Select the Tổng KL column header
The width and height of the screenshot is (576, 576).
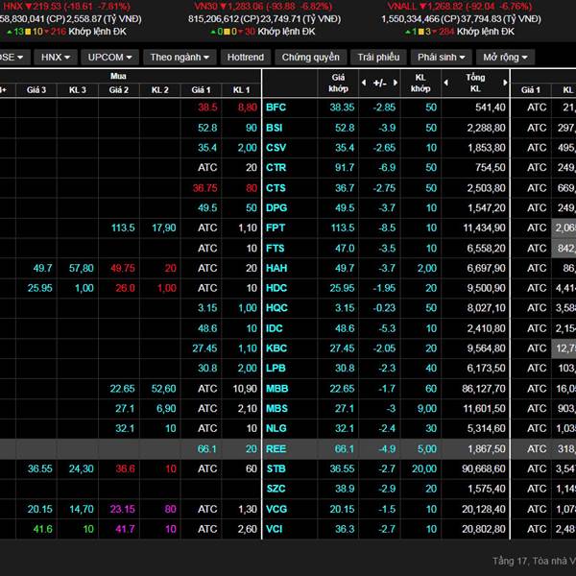[475, 83]
